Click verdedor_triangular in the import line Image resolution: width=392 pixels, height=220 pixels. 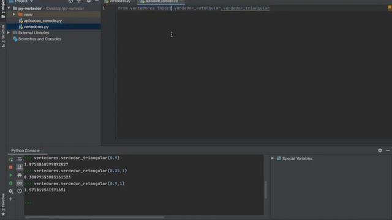click(246, 8)
